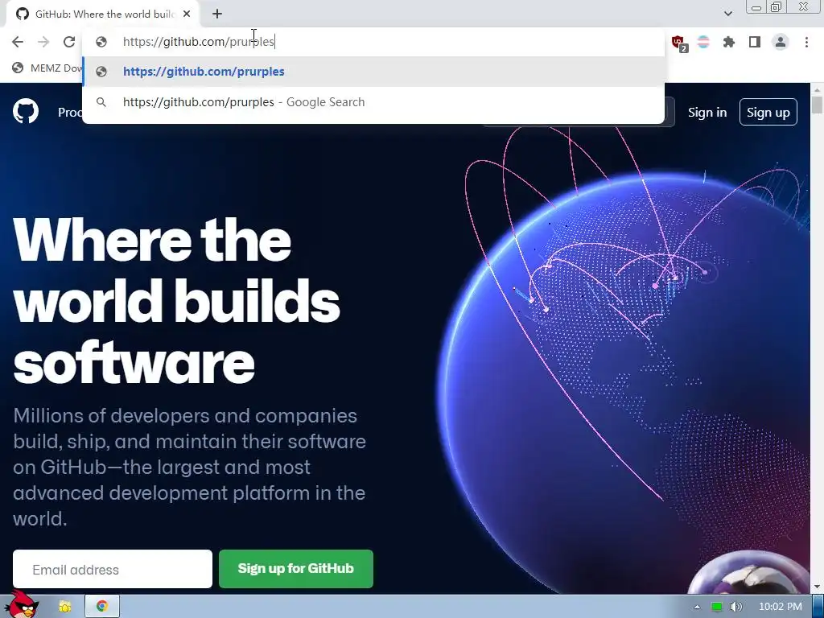Open the volume speaker tray icon

tap(736, 607)
